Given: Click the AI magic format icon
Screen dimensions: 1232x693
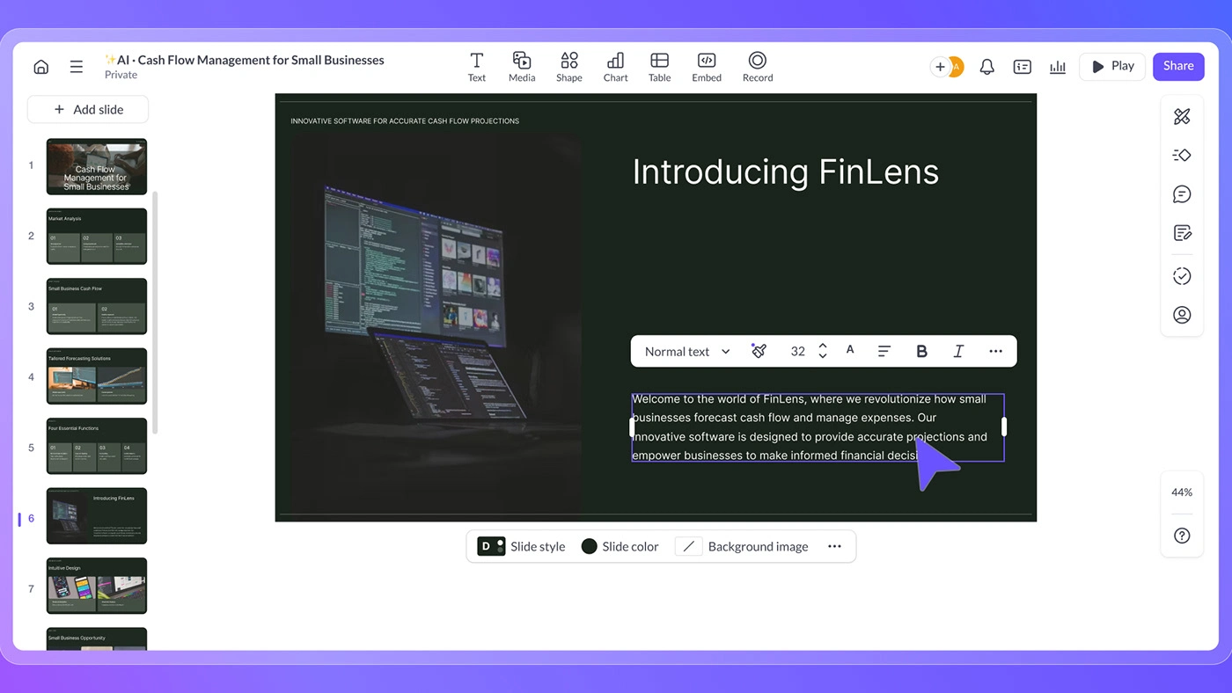Looking at the screenshot, I should (x=759, y=351).
